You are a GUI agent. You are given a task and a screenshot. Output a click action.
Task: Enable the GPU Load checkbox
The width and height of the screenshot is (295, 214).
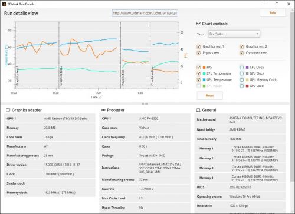[242, 86]
